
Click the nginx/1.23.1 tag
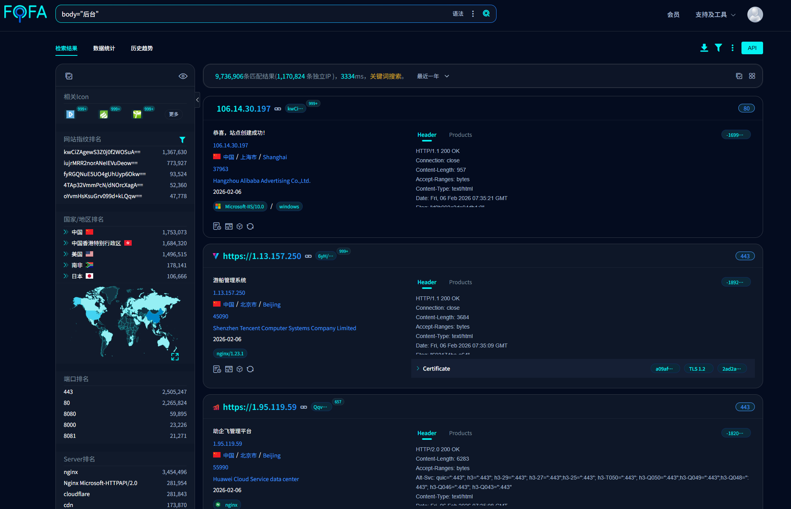230,353
